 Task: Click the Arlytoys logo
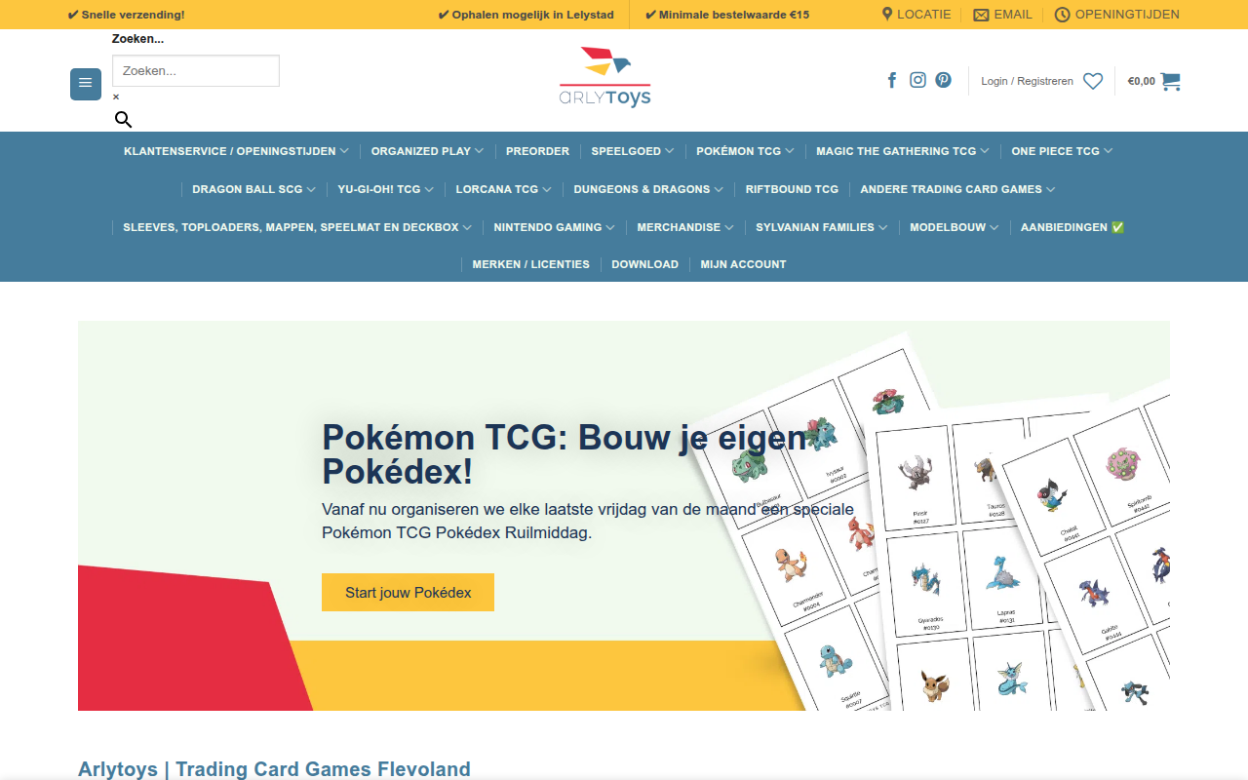tap(605, 76)
